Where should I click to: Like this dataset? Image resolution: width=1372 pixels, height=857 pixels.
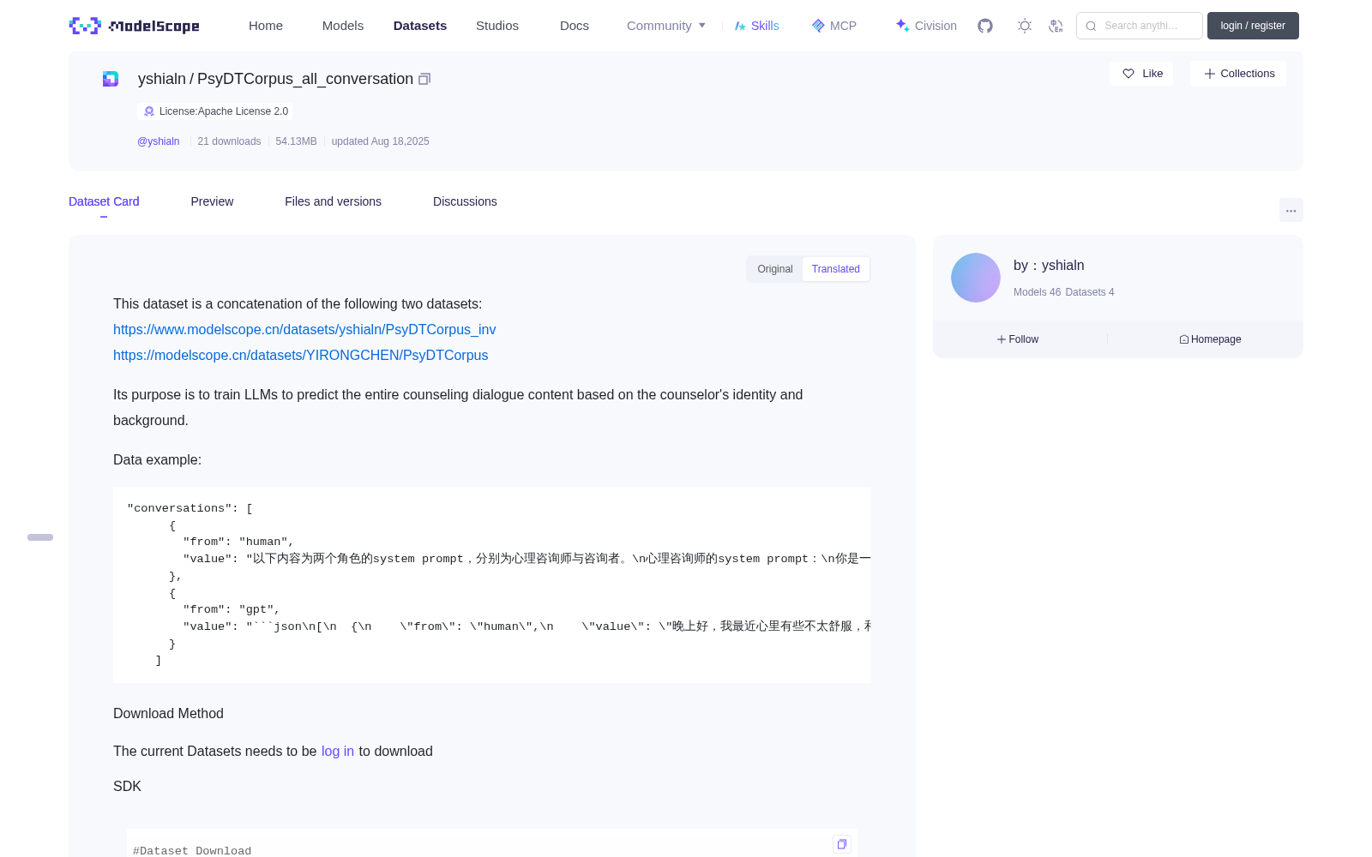(1141, 74)
